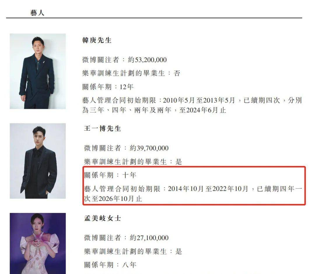The height and width of the screenshot is (274, 315).
Task: Select 韓庚's Weibo follower count 約53,200,000
Action: (x=147, y=60)
